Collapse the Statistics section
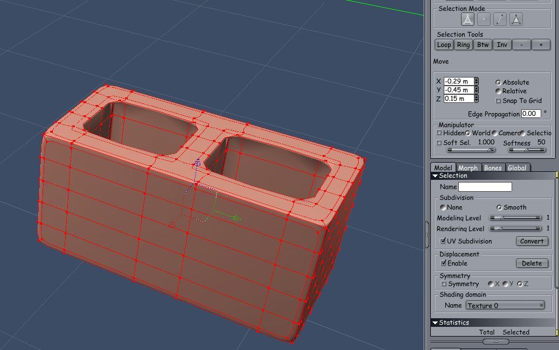The image size is (559, 350). point(435,323)
